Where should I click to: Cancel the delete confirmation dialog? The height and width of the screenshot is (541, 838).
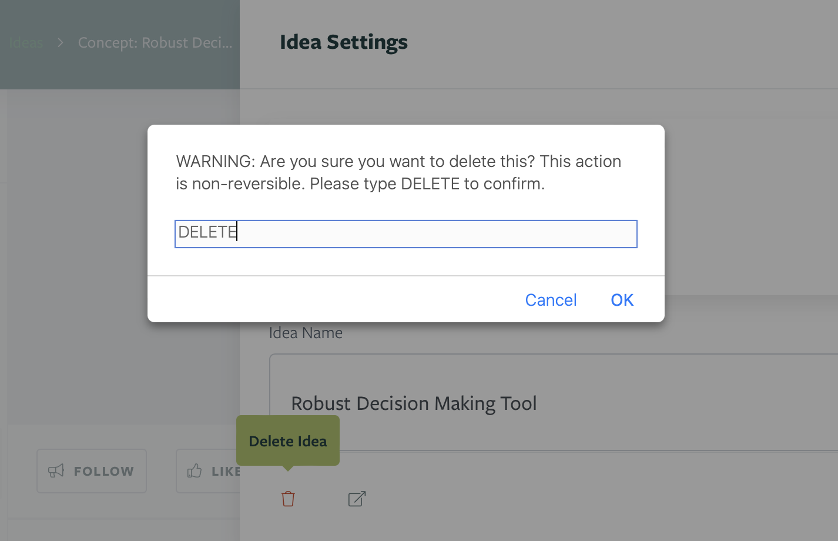pyautogui.click(x=551, y=300)
